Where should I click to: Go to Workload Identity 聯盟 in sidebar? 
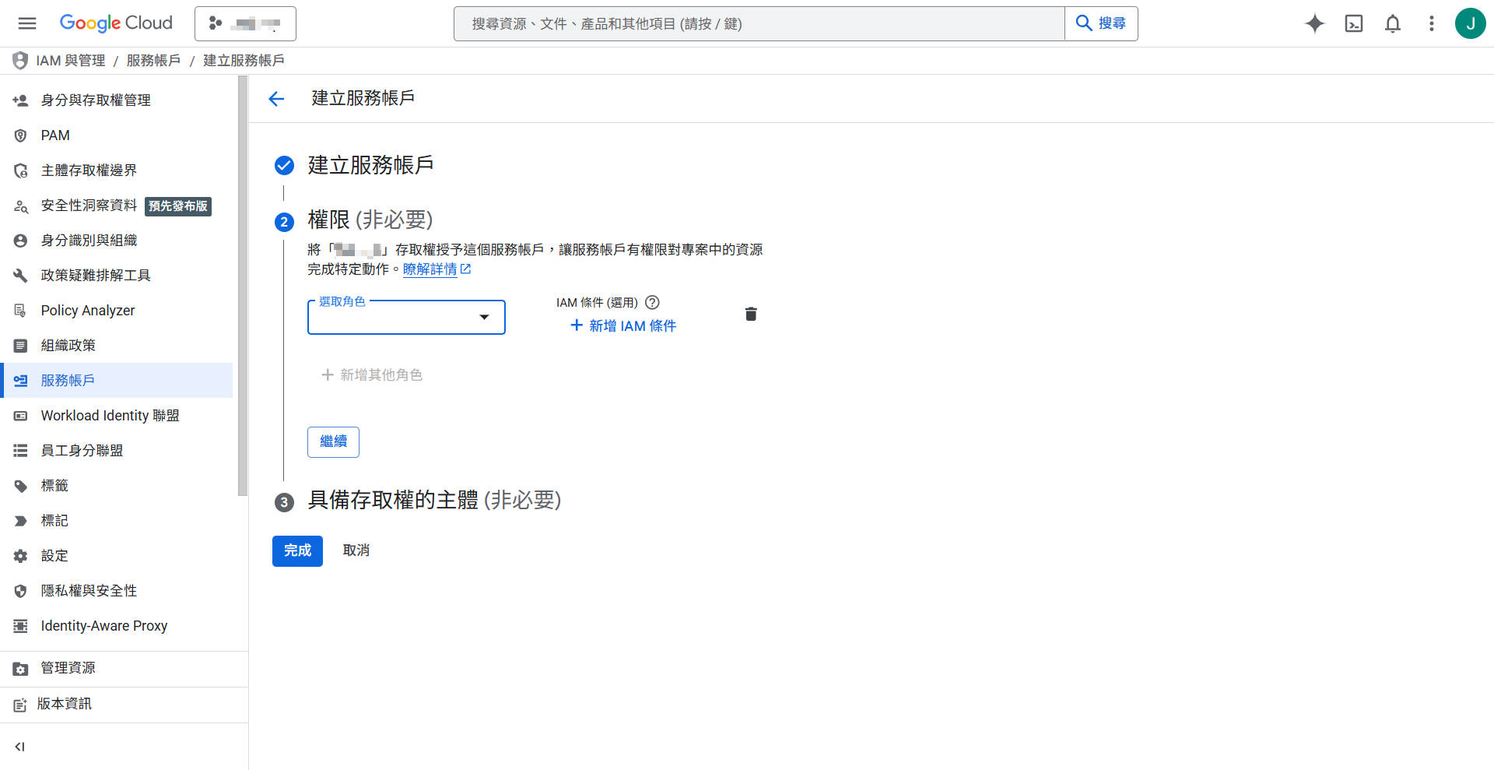[x=110, y=416]
